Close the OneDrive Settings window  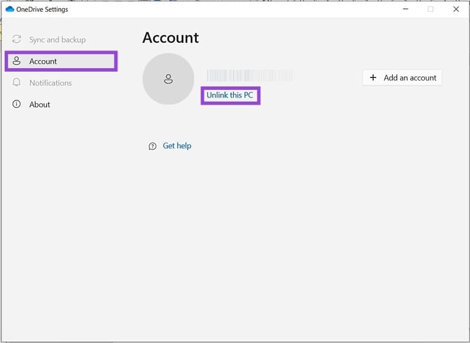click(x=456, y=9)
